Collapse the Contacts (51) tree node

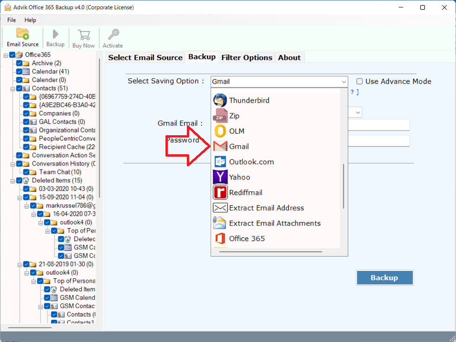(13, 89)
